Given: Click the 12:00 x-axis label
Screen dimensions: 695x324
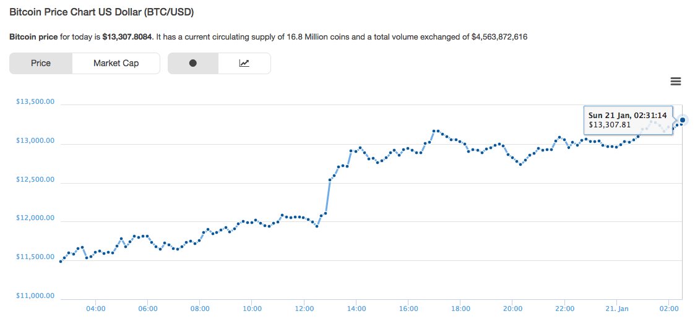Looking at the screenshot, I should (x=304, y=308).
